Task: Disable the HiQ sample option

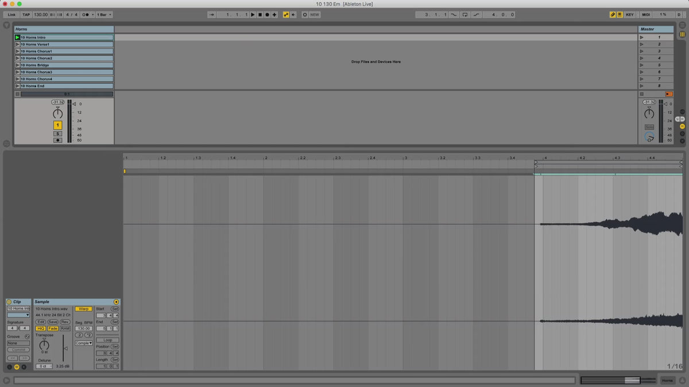Action: 41,329
